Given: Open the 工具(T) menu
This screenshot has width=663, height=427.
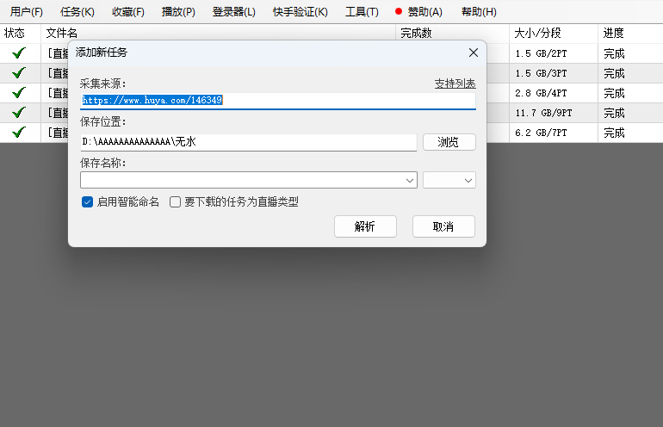Looking at the screenshot, I should click(x=362, y=12).
